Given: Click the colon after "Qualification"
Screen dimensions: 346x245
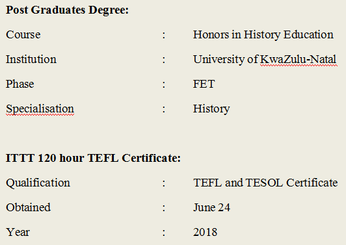Looking at the screenshot, I should tap(164, 183).
